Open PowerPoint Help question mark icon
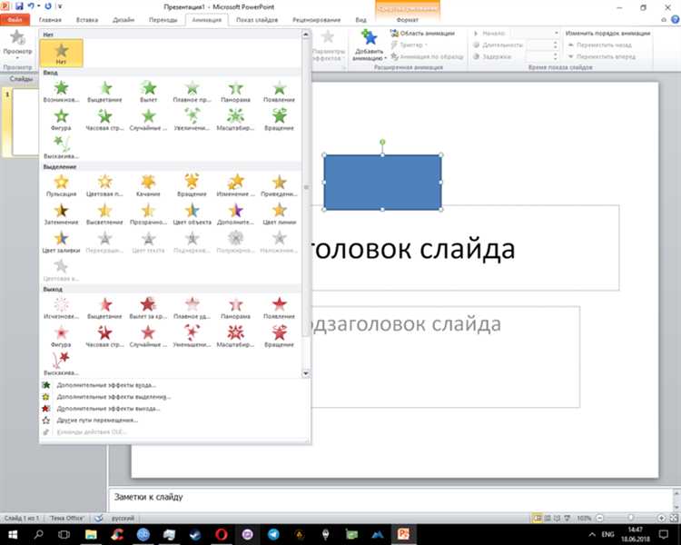Image resolution: width=681 pixels, height=545 pixels. [676, 20]
